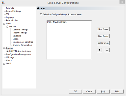
Task: Select the Groups tree item
Action: tap(9, 48)
